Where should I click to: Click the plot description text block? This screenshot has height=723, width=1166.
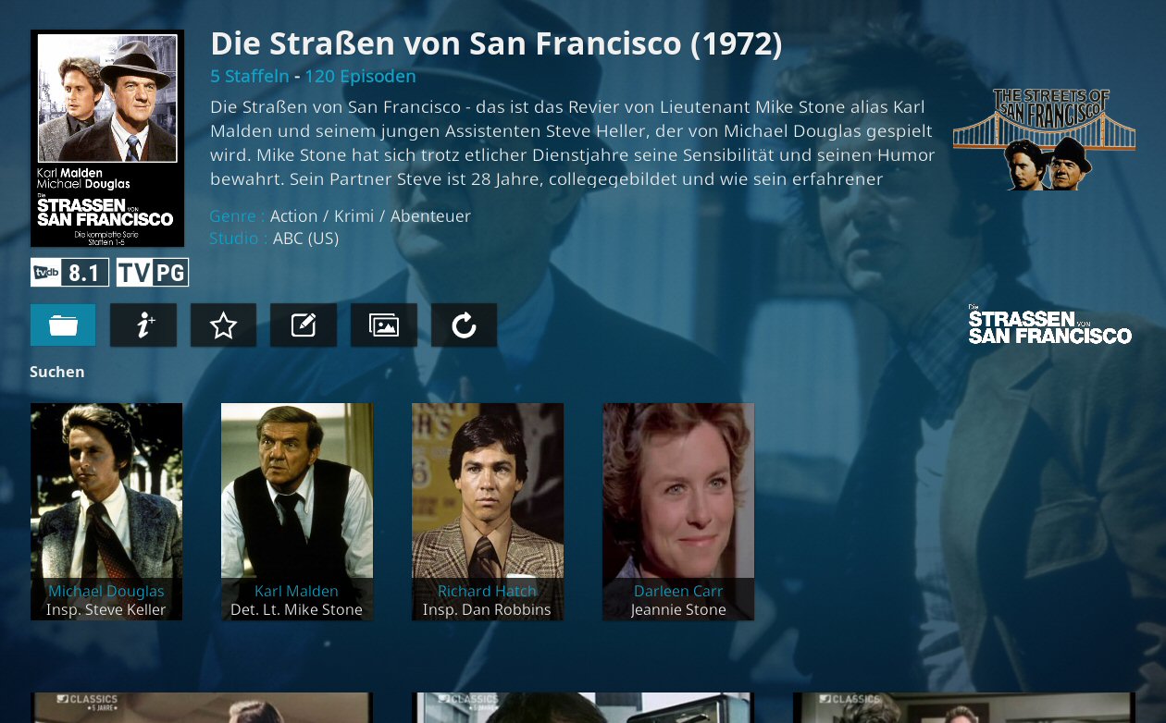572,143
